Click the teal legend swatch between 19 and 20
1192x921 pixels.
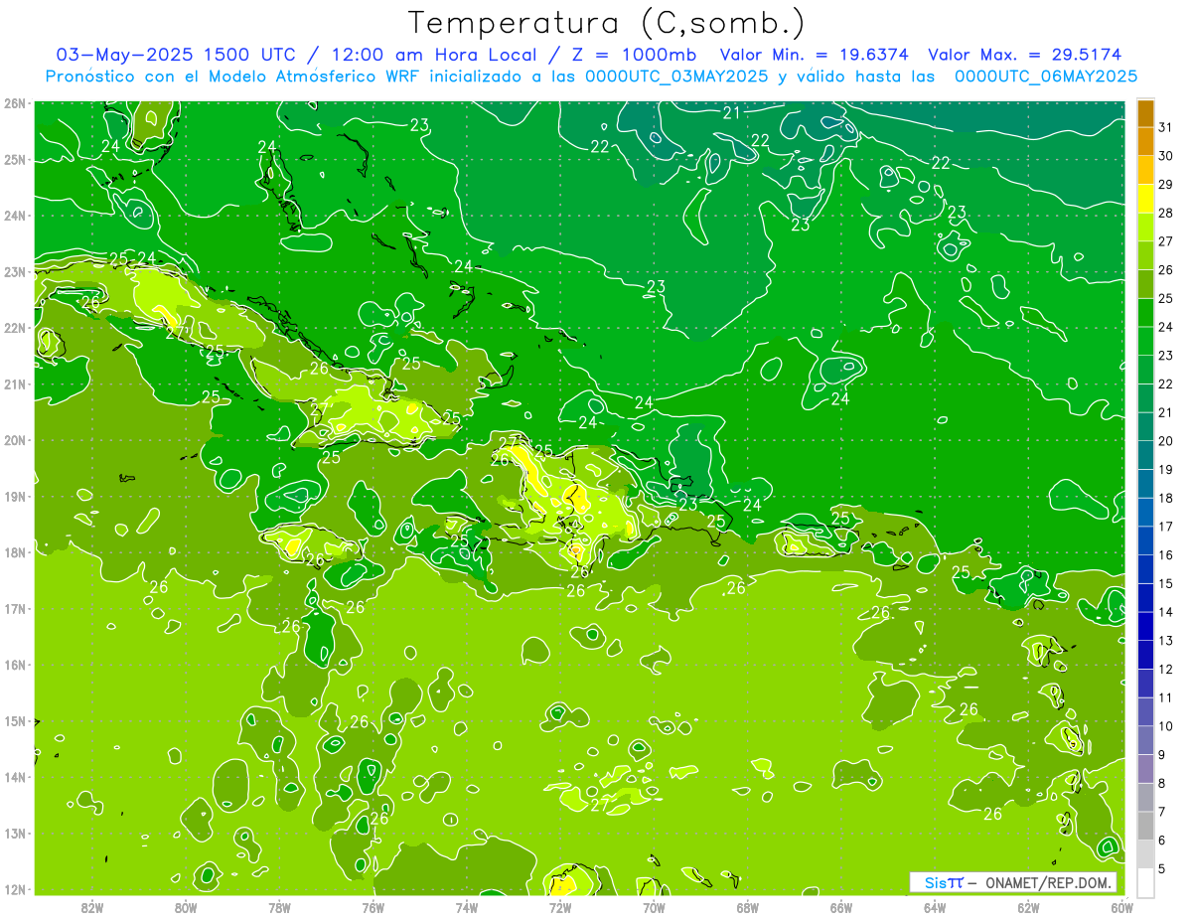tap(1145, 455)
